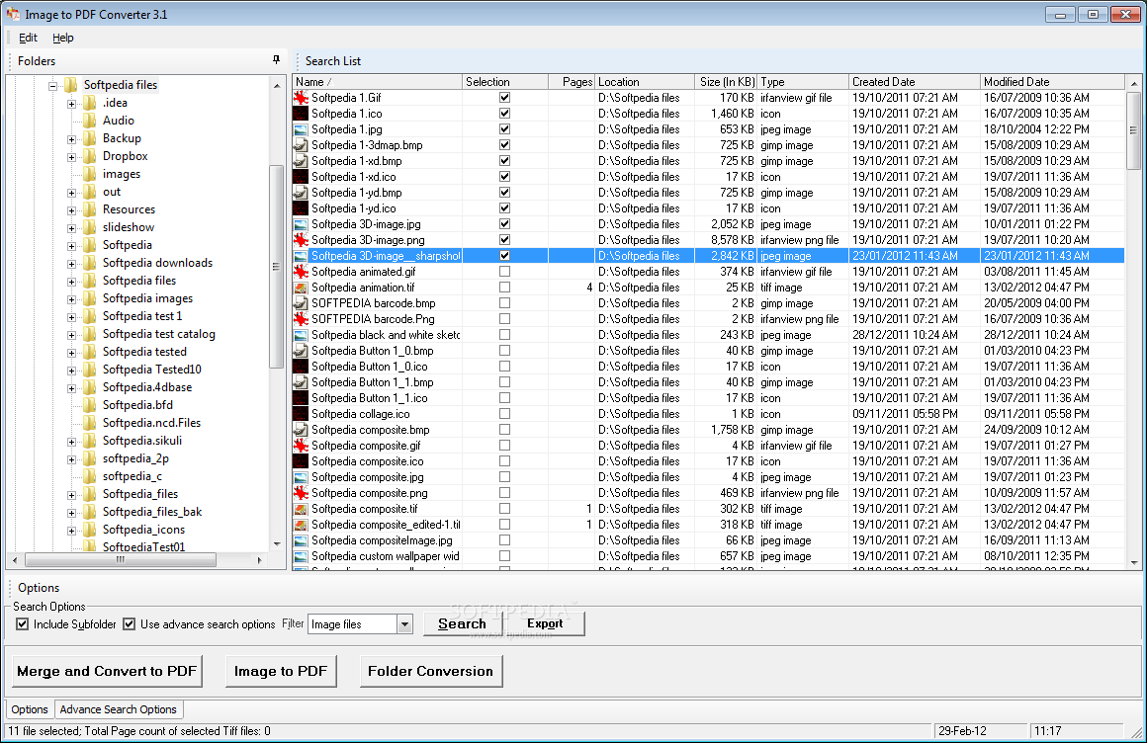Click the Created Date column header
This screenshot has height=743, width=1147.
coord(915,82)
